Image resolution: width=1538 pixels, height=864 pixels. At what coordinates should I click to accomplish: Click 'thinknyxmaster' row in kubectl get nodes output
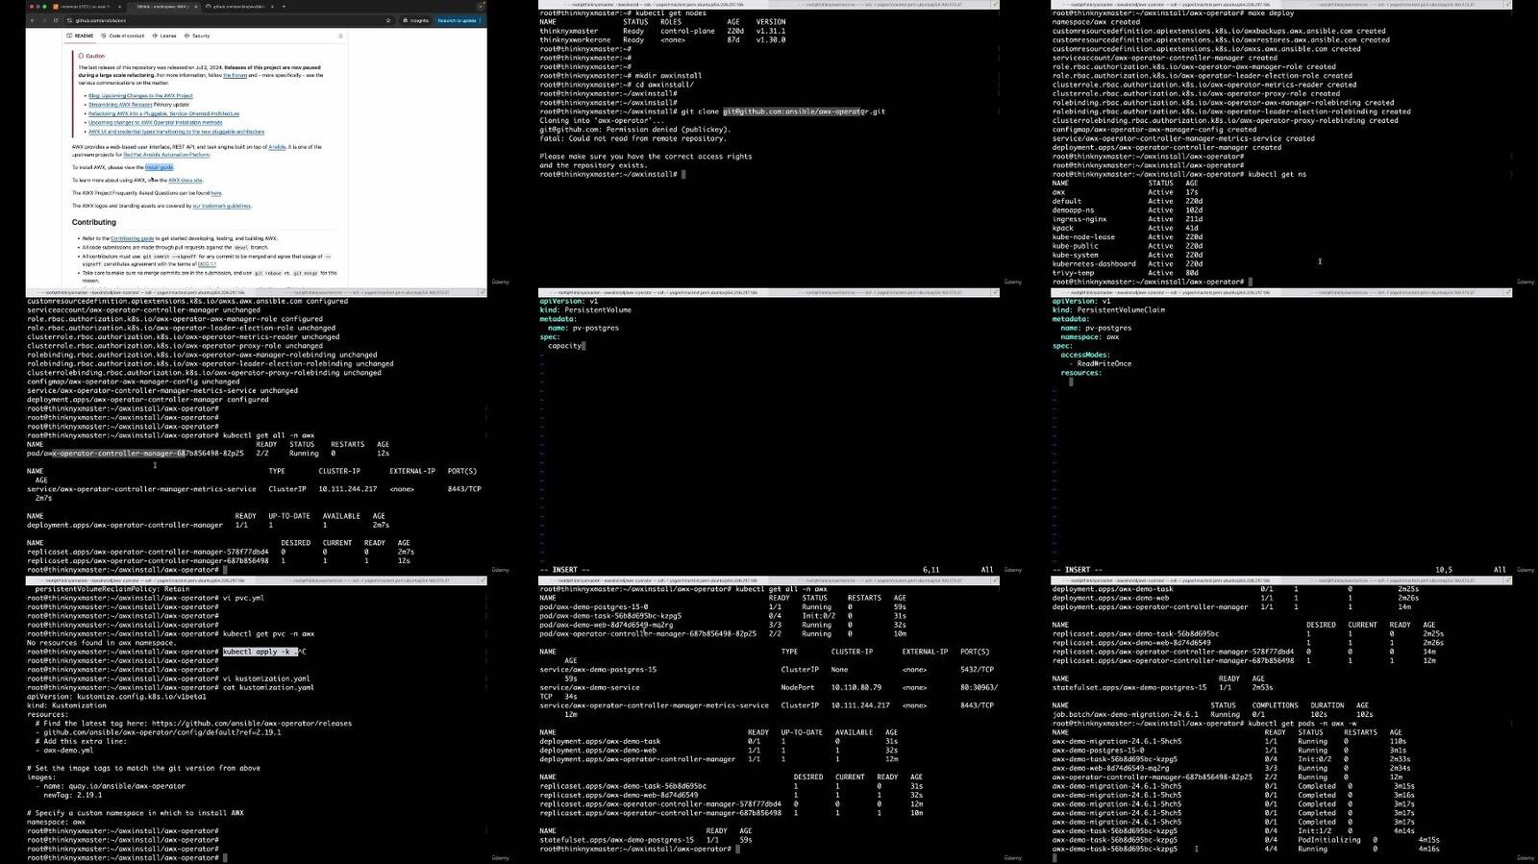pos(663,31)
